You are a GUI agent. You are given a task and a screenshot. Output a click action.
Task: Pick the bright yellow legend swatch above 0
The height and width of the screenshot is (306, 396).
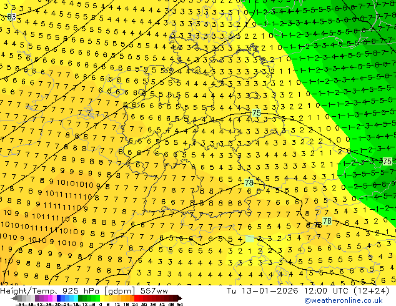point(102,298)
